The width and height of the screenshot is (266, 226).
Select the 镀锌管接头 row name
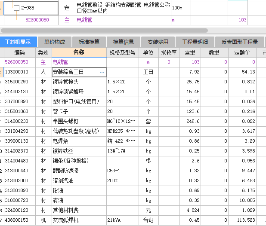pos(66,82)
